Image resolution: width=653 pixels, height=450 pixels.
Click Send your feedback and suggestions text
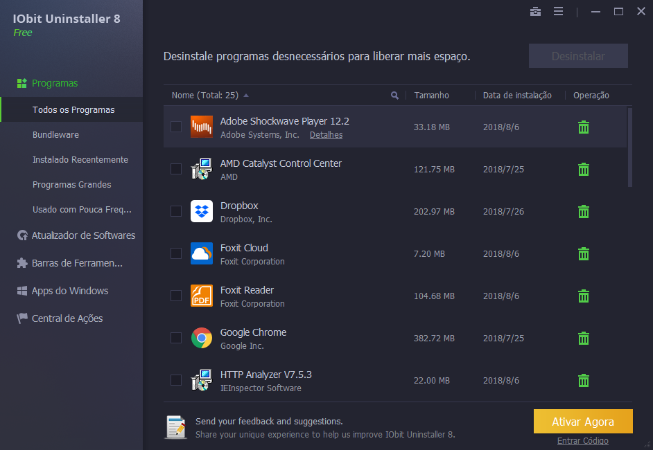coord(269,422)
